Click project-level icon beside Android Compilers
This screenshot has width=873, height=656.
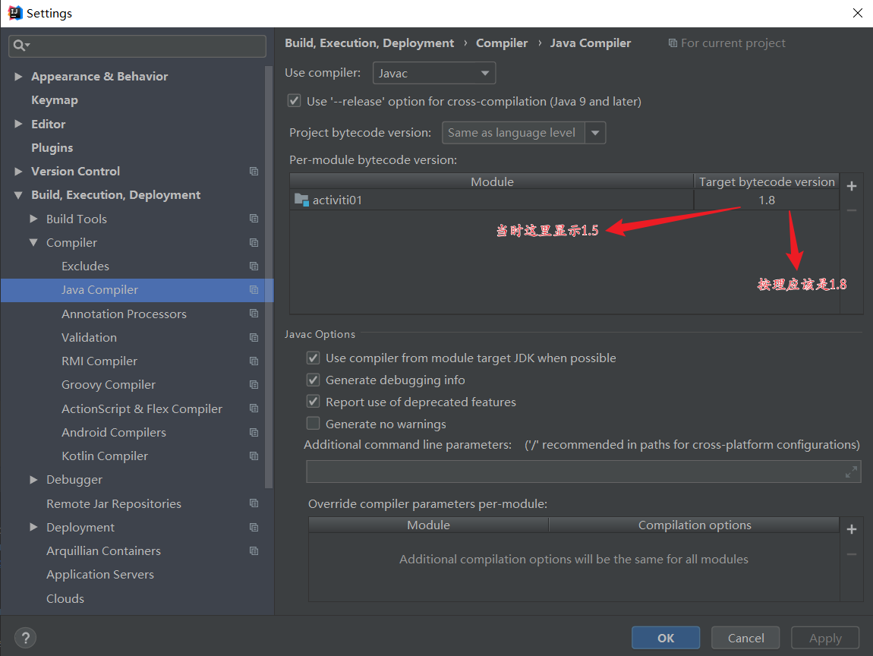click(254, 433)
